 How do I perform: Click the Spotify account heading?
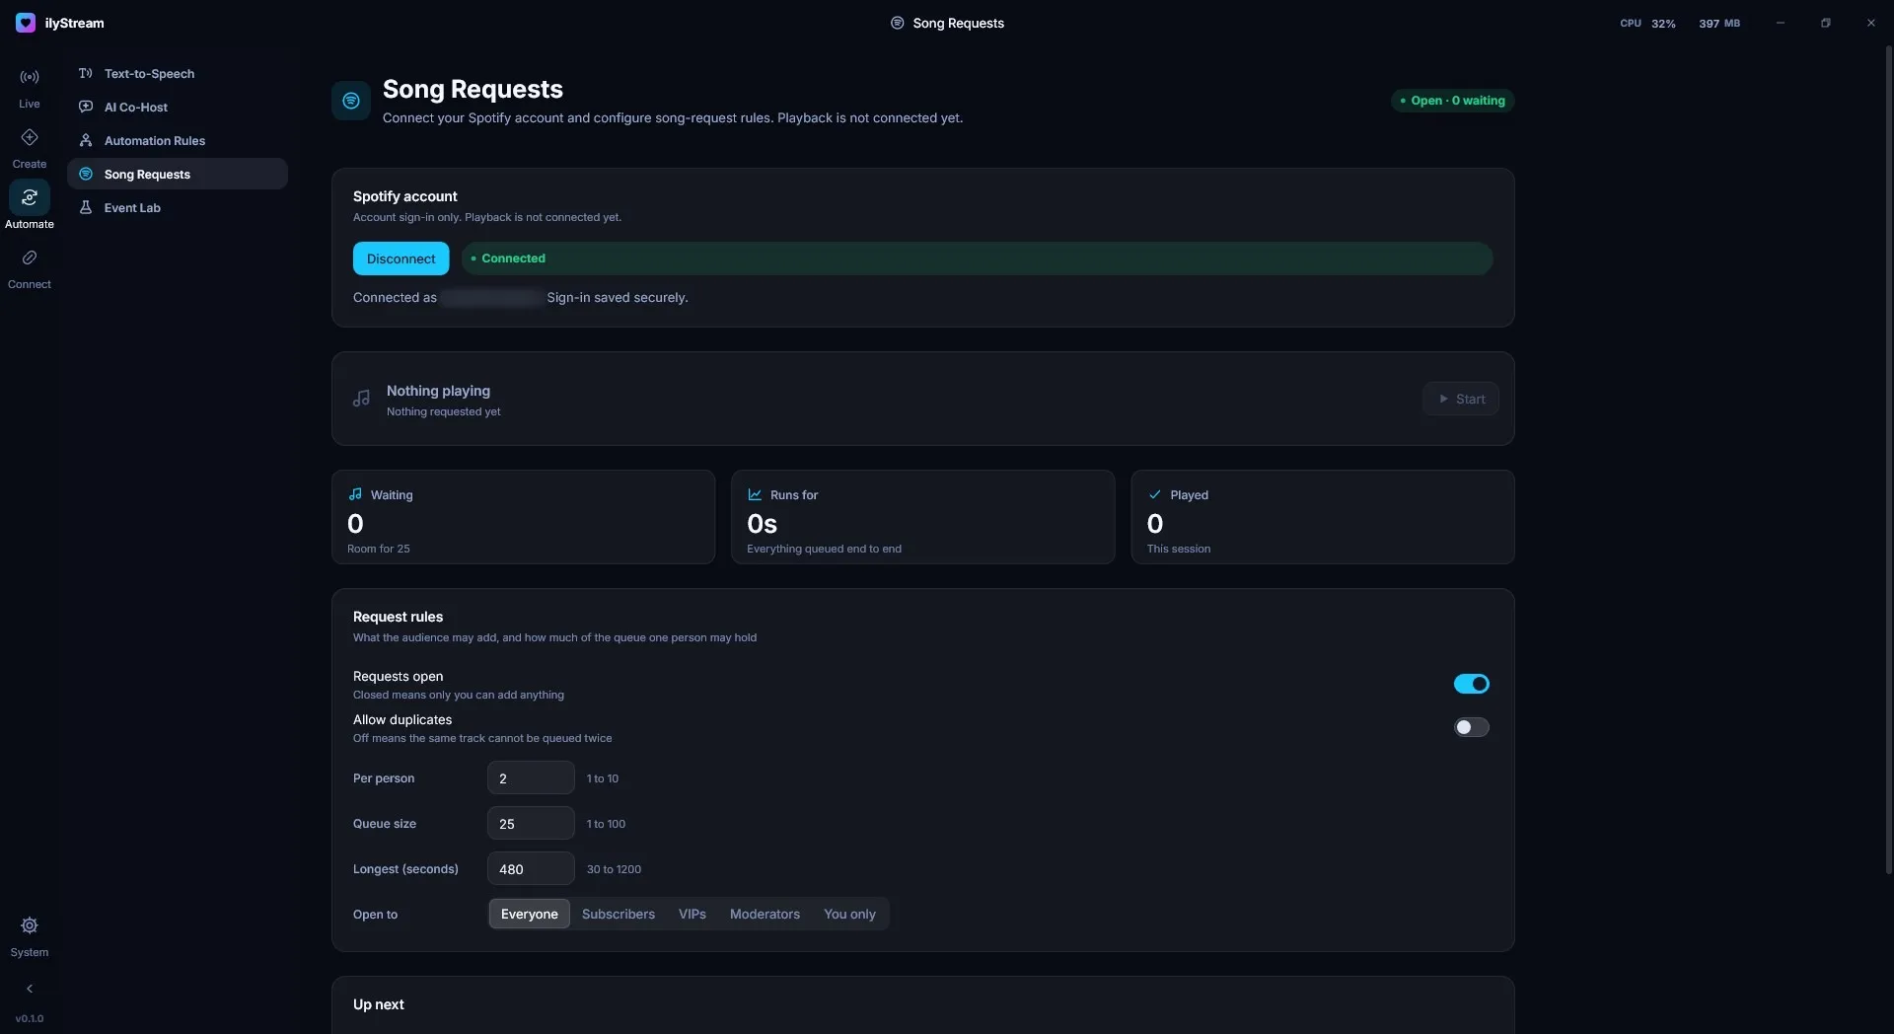405,196
